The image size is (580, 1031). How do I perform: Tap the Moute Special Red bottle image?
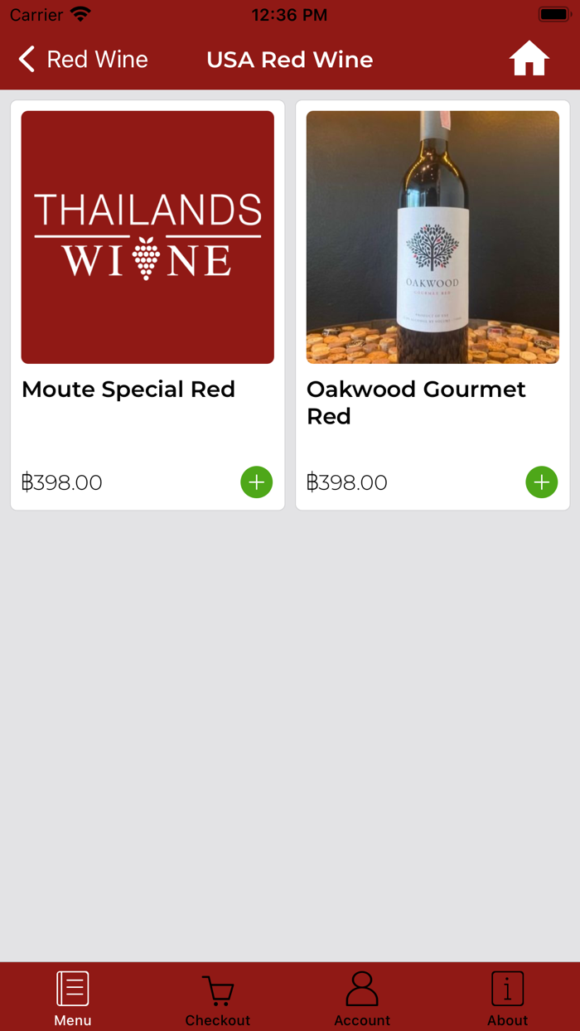(147, 237)
